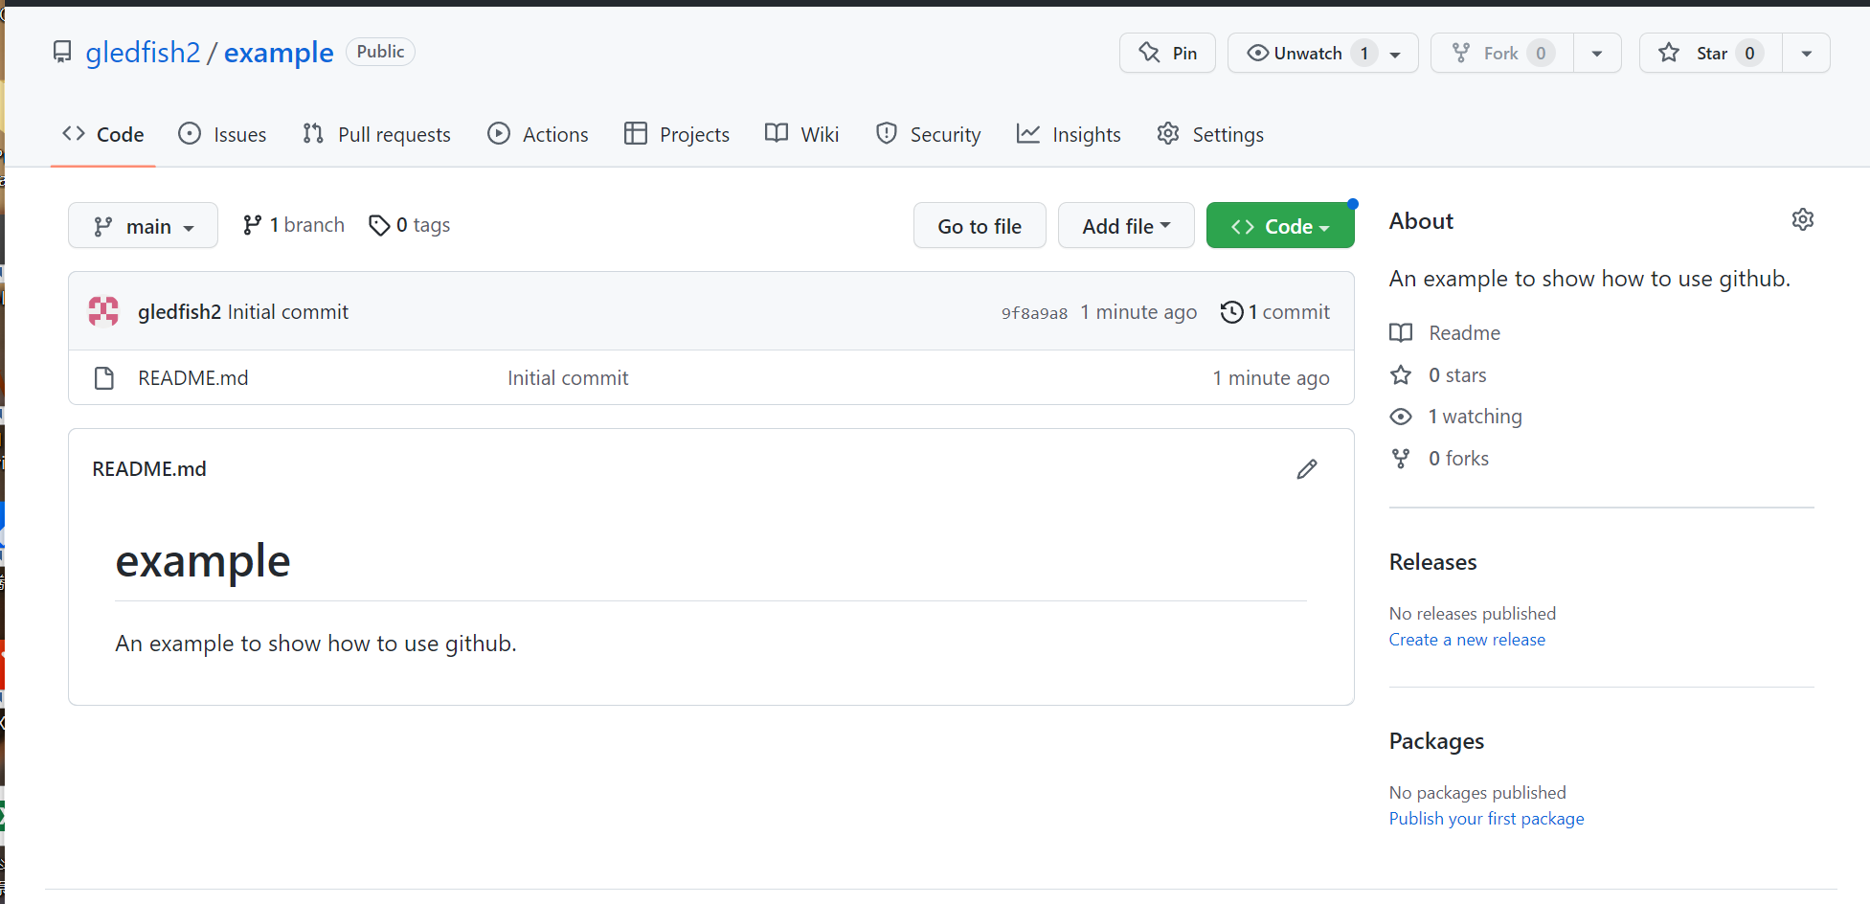
Task: Toggle Unwatch for this repository
Action: [1307, 54]
